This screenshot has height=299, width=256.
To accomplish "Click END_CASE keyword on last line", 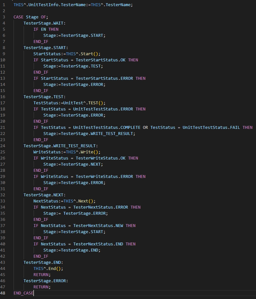I will [x=24, y=293].
